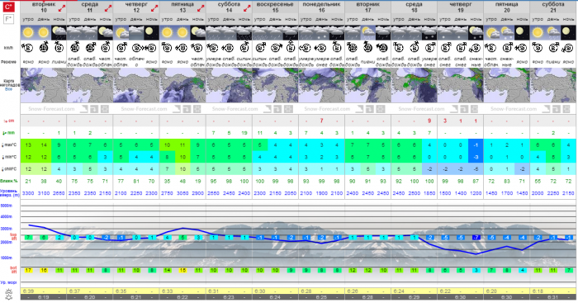
Task: Click the sunny icon for вторник 10 день
Action: (44, 33)
